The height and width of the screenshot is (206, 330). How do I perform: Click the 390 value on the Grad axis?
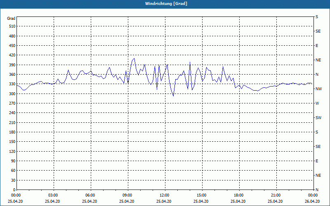tap(12, 65)
